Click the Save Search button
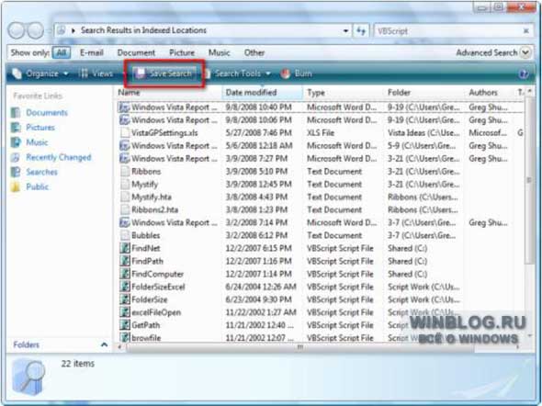 point(164,73)
